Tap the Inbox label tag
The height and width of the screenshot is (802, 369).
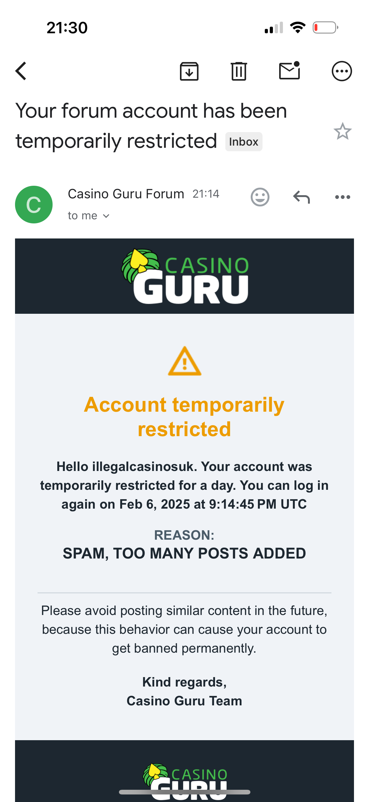(x=243, y=142)
